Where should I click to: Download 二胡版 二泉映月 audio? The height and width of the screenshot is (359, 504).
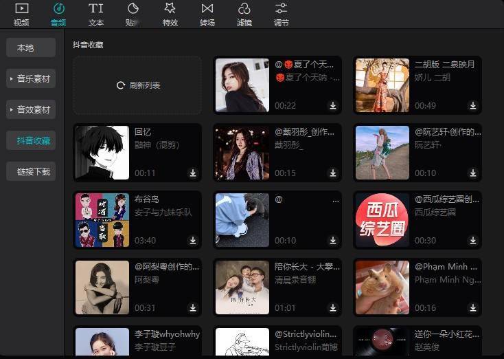pos(473,106)
